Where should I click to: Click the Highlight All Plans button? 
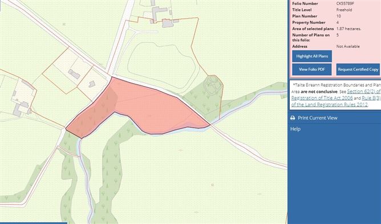[312, 56]
